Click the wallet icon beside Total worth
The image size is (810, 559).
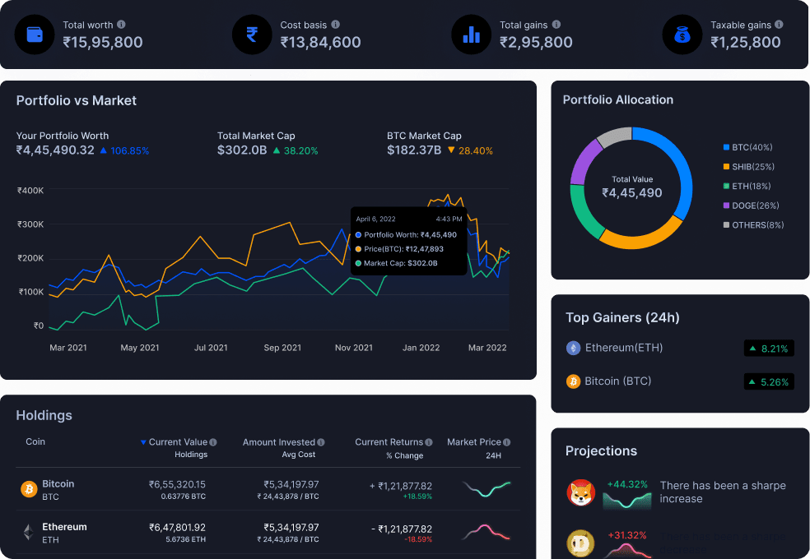34,34
